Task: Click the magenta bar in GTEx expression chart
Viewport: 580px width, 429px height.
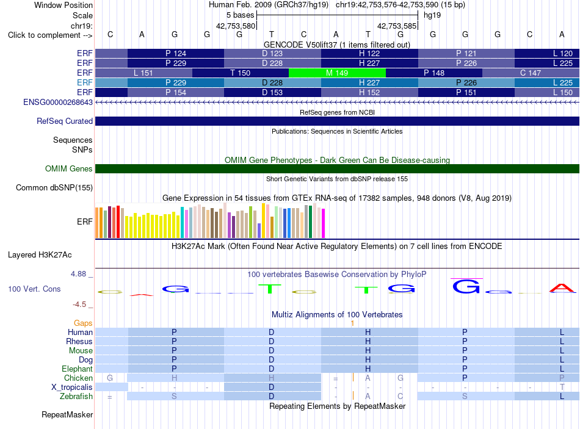Action: 324,223
